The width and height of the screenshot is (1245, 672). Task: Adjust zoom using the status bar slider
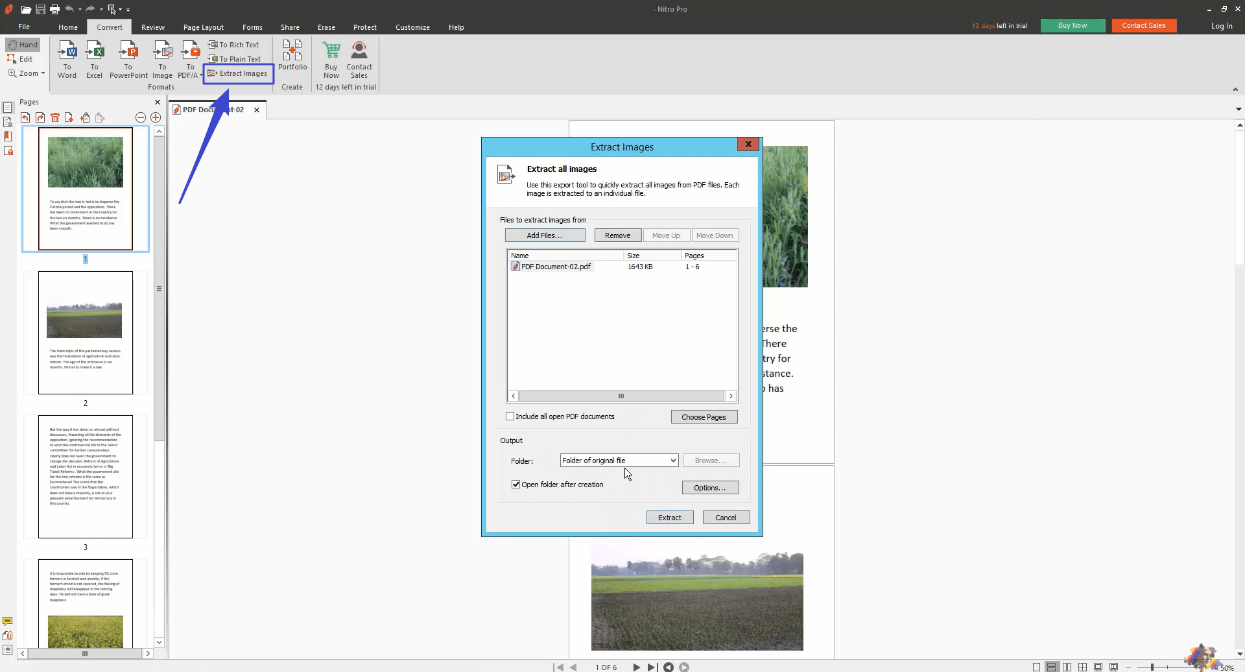coord(1152,666)
